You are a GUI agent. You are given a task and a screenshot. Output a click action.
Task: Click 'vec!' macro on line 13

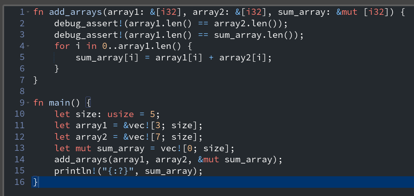coord(171,148)
